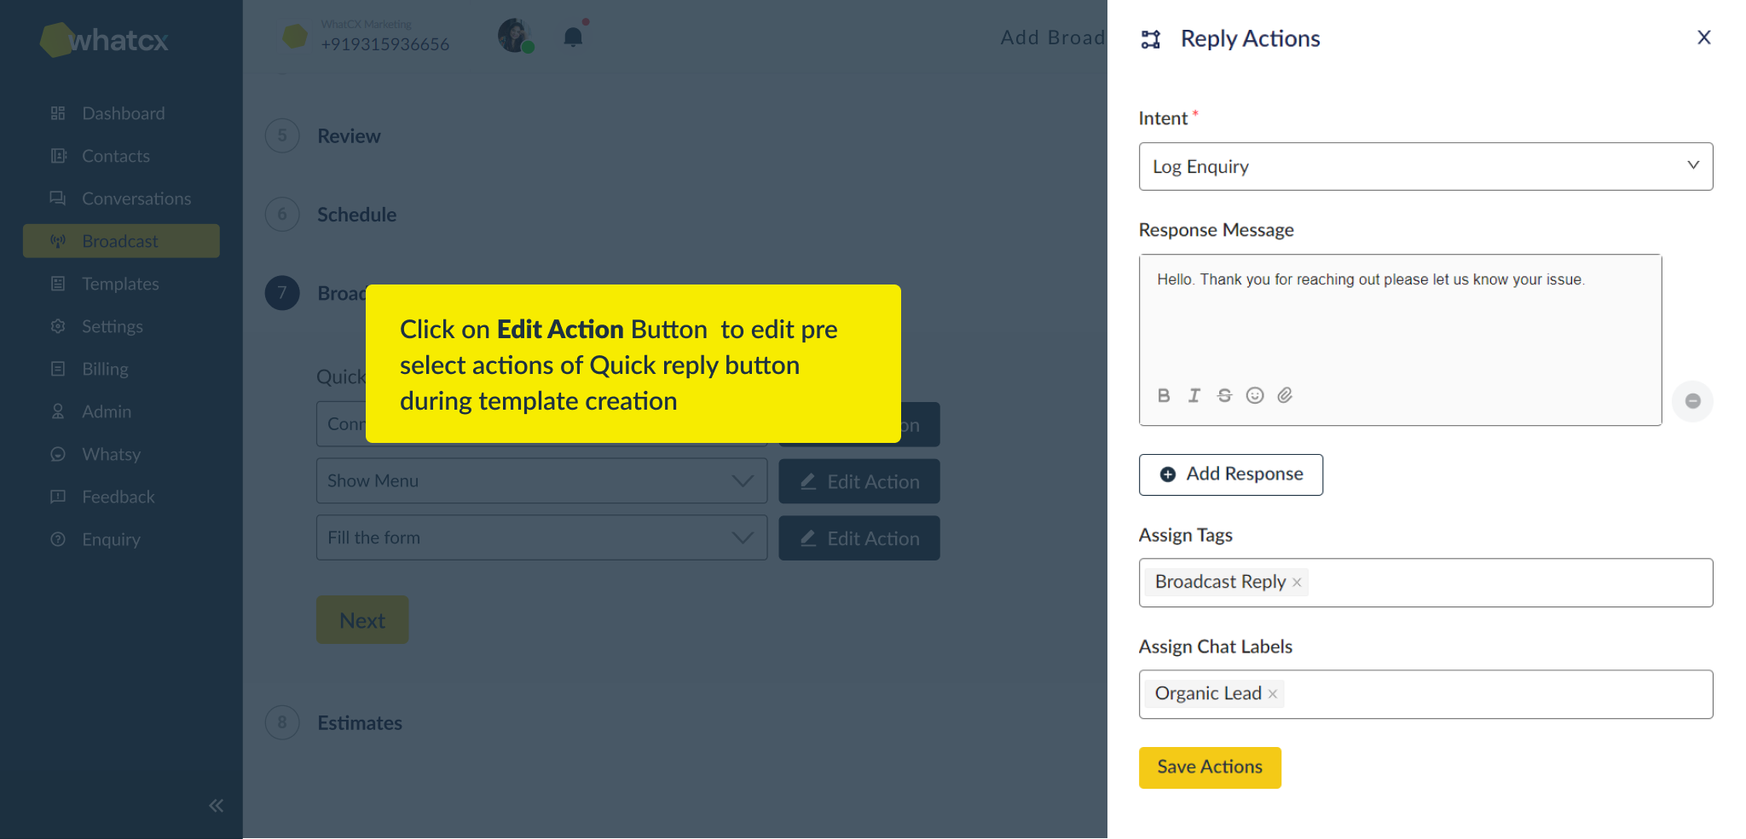The image size is (1746, 839).
Task: Select the Dashboard grid icon
Action: (57, 112)
